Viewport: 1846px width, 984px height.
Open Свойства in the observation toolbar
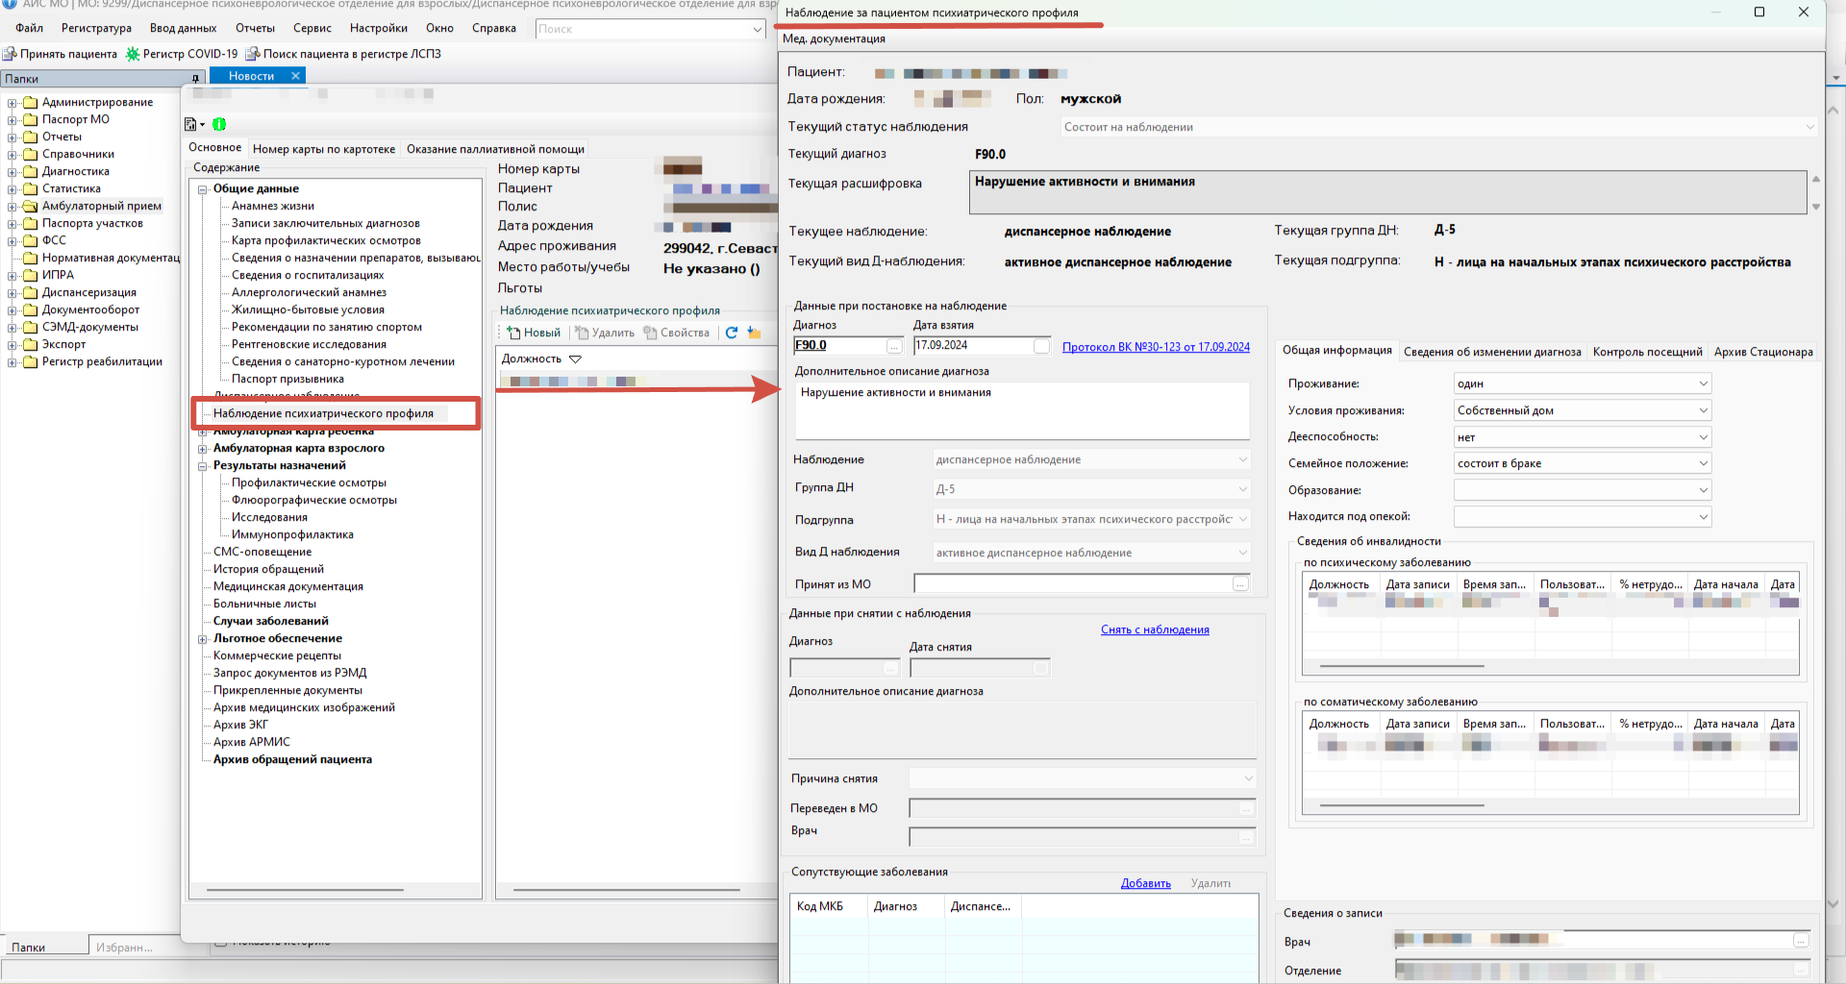[677, 332]
